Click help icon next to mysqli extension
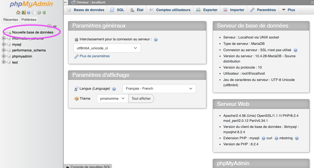 tap(263, 138)
